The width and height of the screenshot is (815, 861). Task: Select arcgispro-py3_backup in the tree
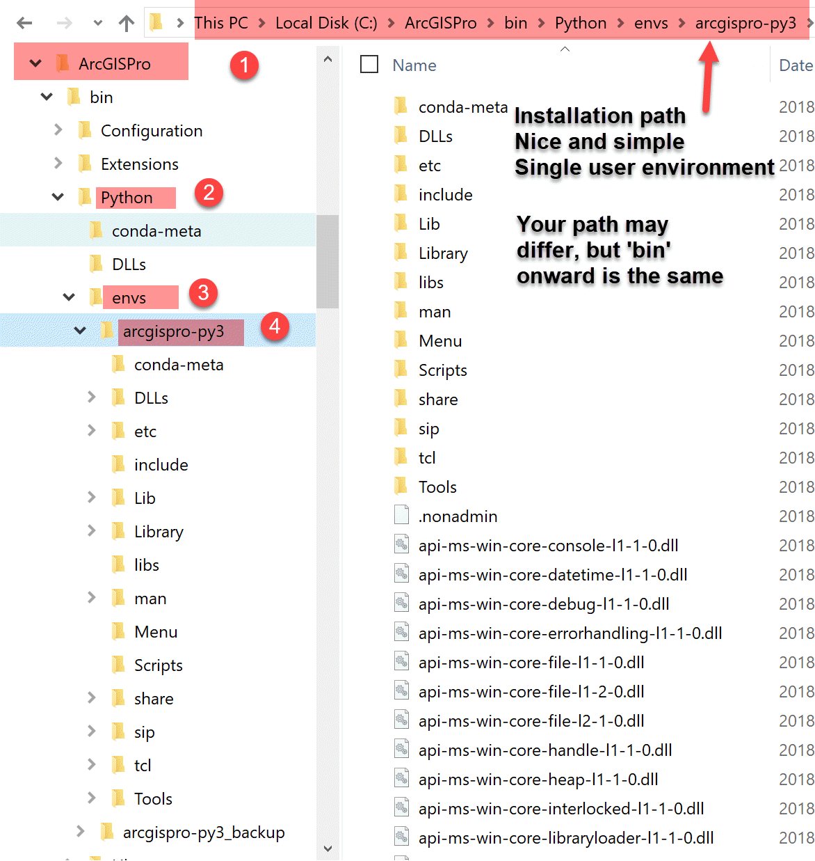pyautogui.click(x=204, y=832)
